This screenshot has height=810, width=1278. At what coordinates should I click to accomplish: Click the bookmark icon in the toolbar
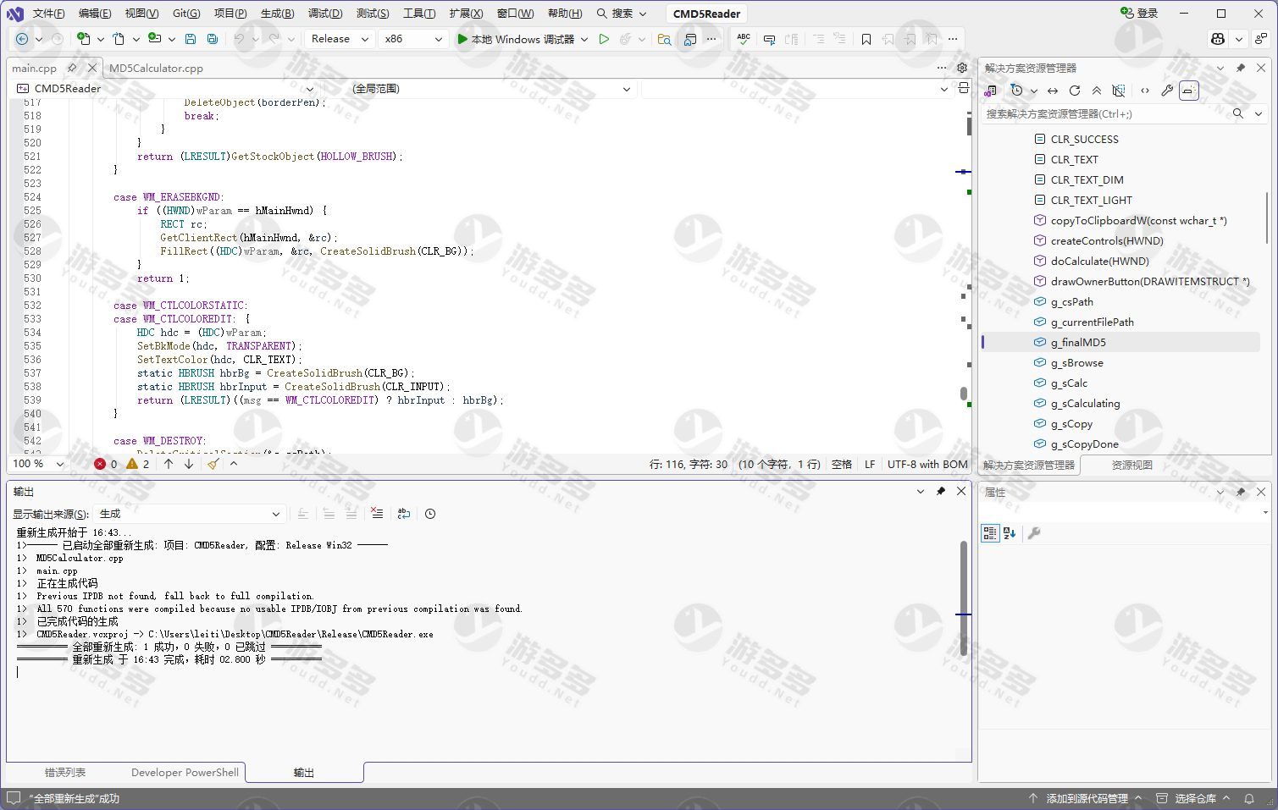(866, 39)
